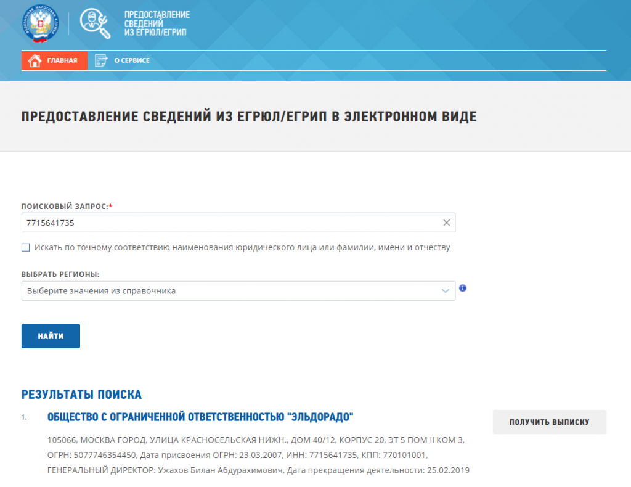Click the Получить выписку button

[549, 422]
